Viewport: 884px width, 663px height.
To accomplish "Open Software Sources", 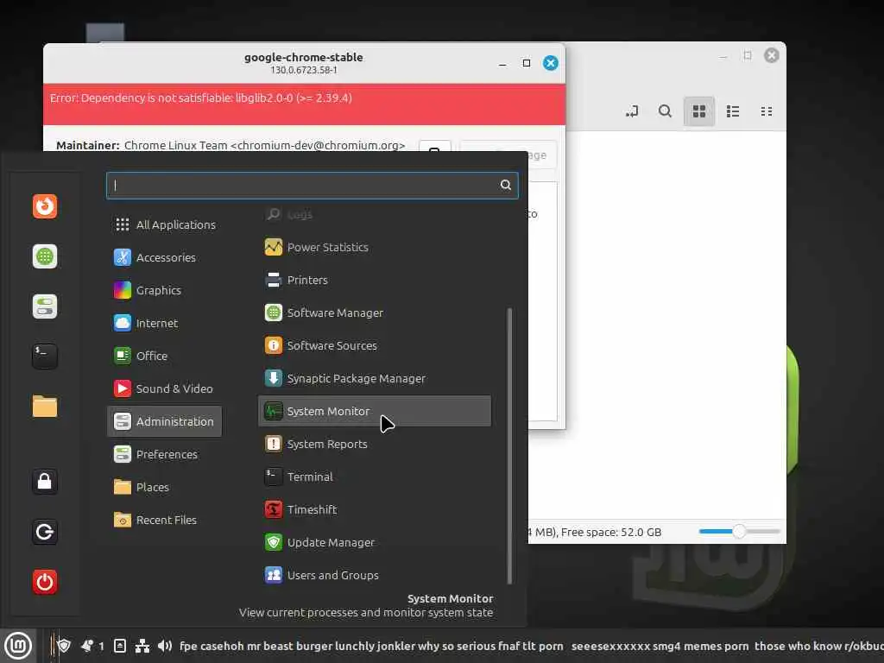I will [375, 345].
